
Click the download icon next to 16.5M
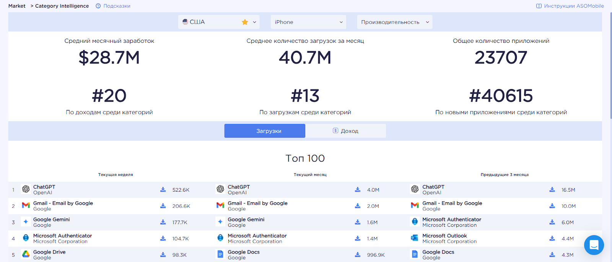[552, 190]
